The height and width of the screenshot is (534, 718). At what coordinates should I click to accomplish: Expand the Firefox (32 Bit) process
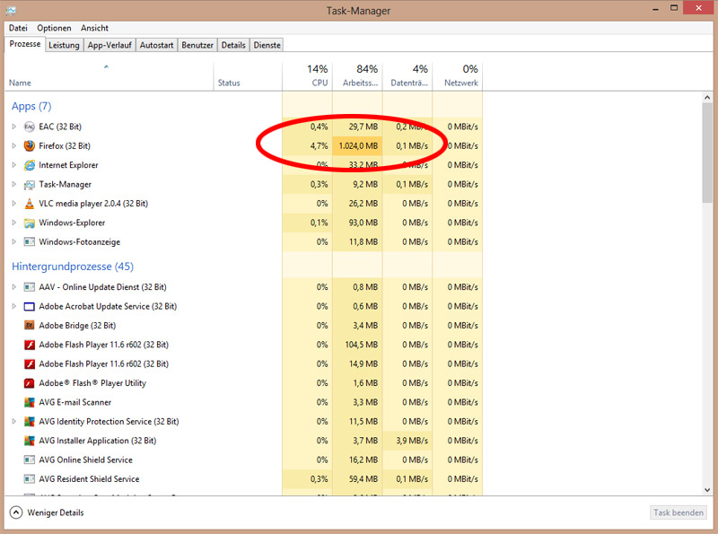click(x=13, y=145)
